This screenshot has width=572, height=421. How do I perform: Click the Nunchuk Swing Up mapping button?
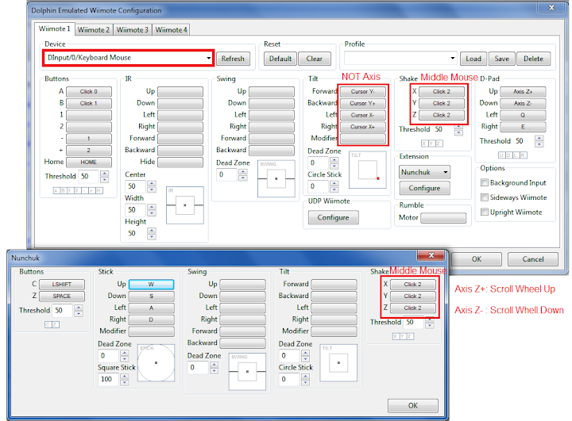click(x=242, y=284)
